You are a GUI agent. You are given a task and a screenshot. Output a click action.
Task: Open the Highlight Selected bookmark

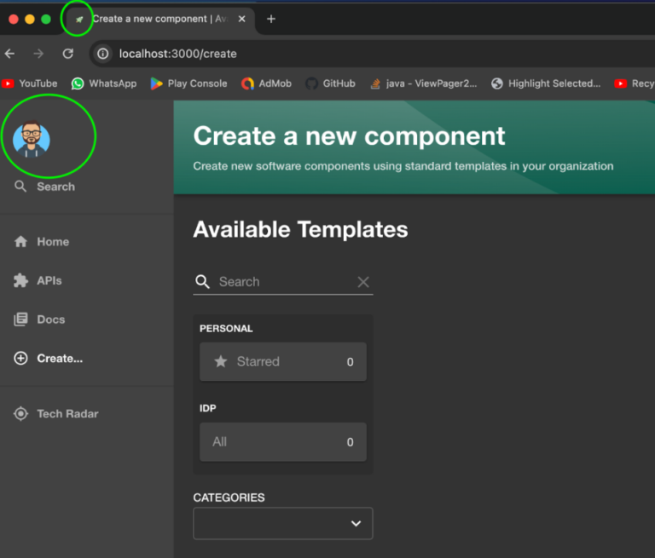(x=546, y=83)
